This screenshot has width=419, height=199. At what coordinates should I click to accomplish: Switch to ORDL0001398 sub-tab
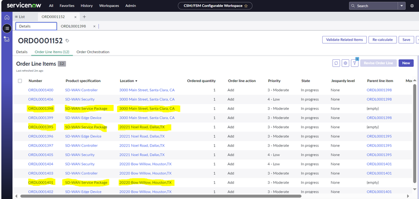click(x=73, y=27)
